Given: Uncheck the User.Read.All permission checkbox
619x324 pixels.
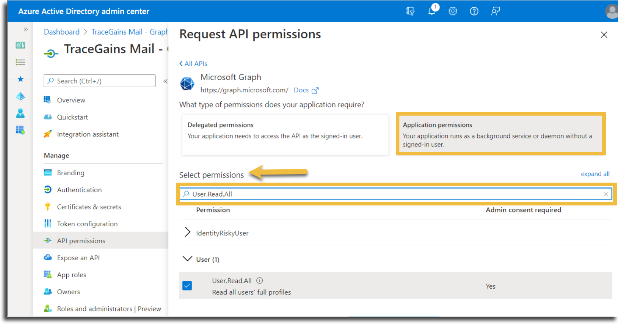Looking at the screenshot, I should tap(187, 286).
